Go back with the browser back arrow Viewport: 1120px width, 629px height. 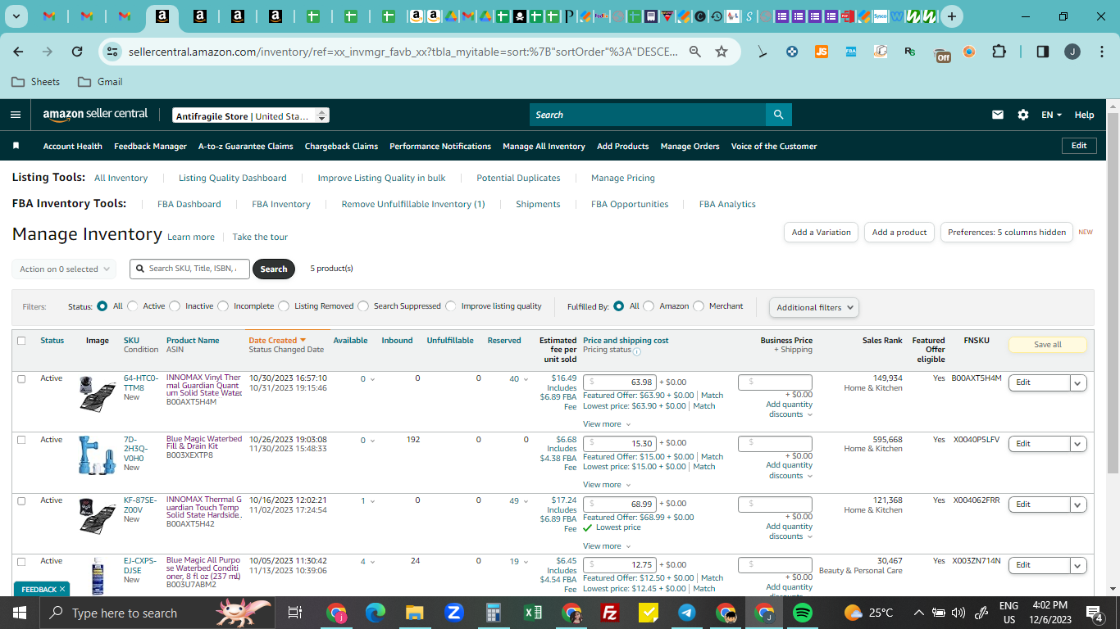18,52
